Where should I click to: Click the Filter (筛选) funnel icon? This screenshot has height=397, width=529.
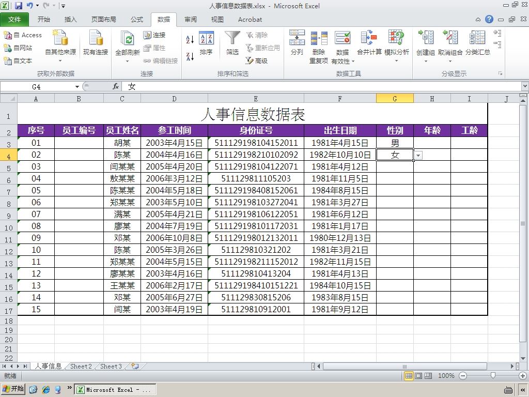pos(232,38)
